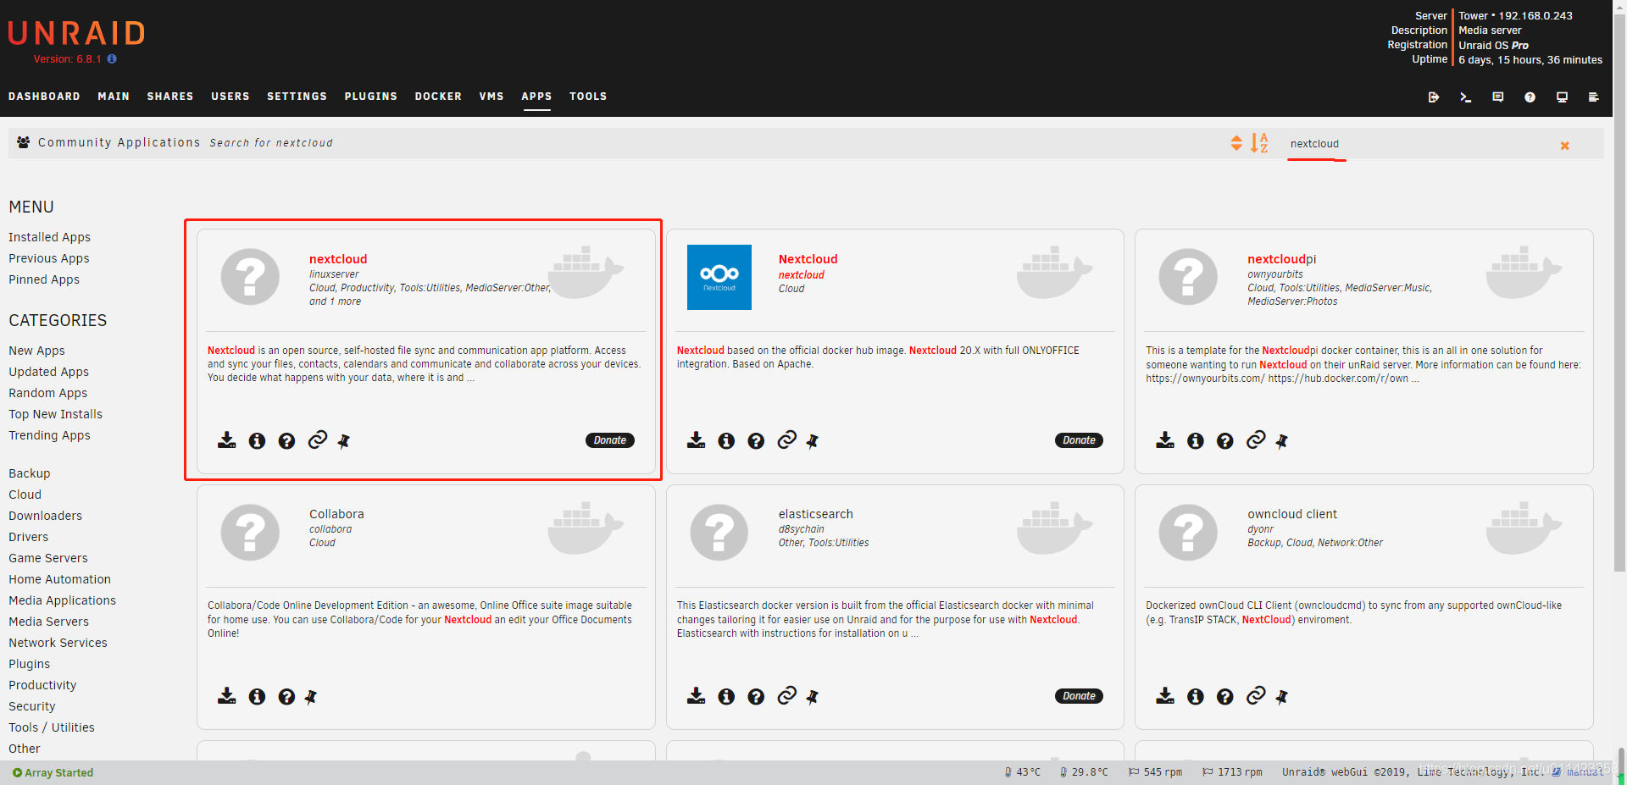Click the version info icon beside 6.8.1
The image size is (1627, 785).
(112, 59)
